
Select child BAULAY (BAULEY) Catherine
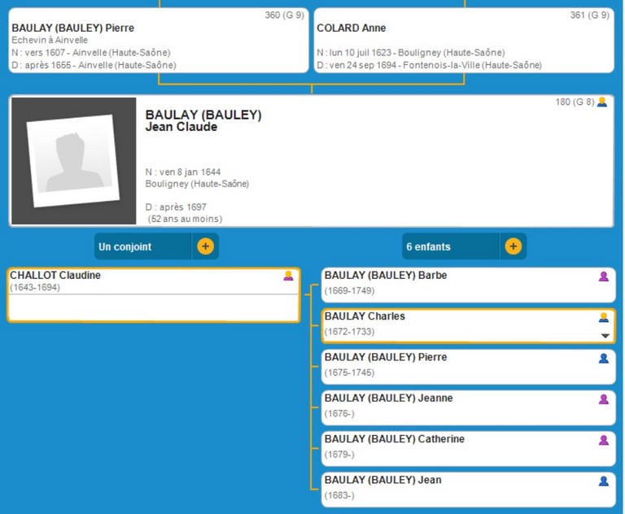pyautogui.click(x=394, y=439)
